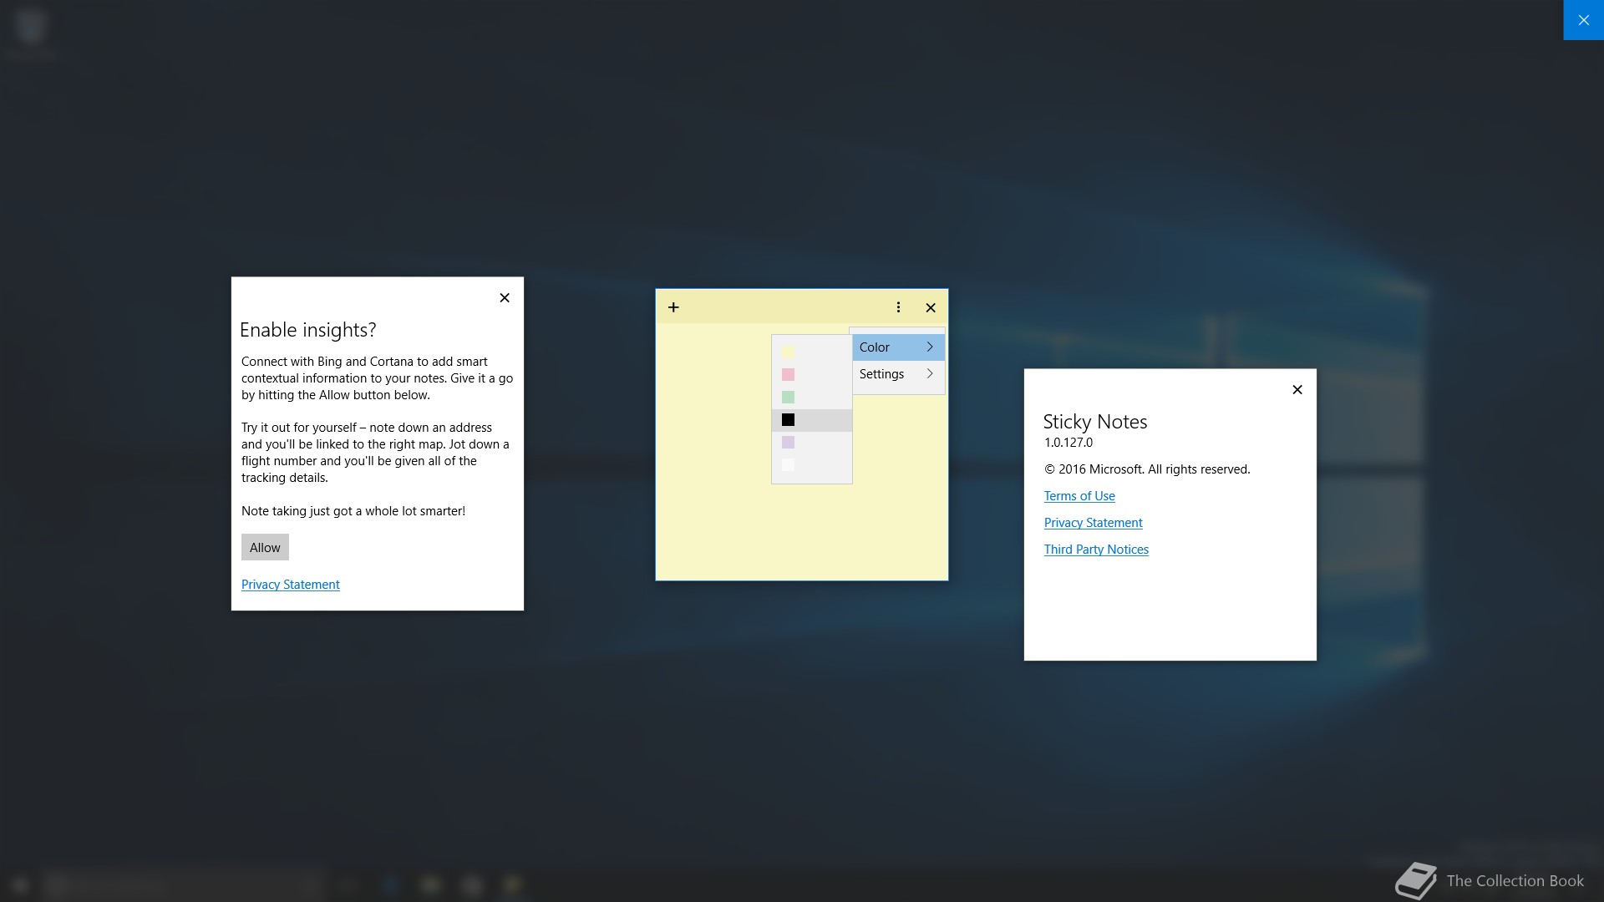Expand the Settings submenu chevron
Viewport: 1604px width, 902px height.
coord(930,374)
